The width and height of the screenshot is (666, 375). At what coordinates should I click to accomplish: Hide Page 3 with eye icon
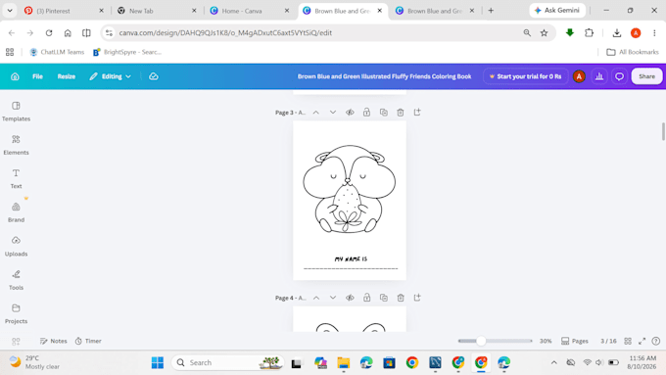click(x=350, y=113)
